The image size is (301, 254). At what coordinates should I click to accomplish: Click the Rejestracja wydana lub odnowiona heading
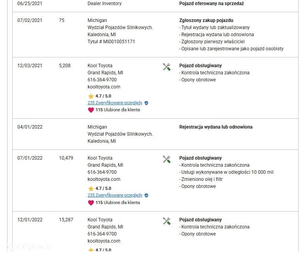coord(216,127)
